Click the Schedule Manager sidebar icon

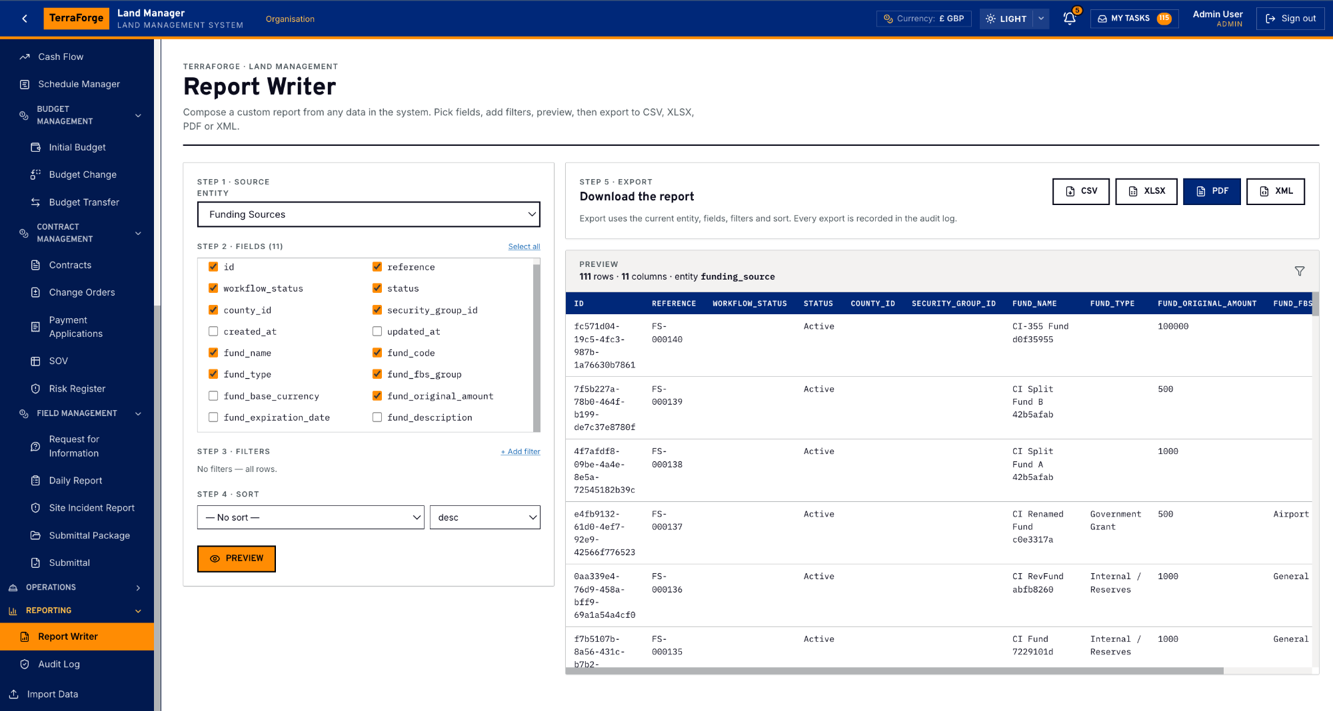click(x=25, y=84)
